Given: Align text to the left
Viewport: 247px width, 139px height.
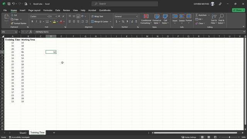Looking at the screenshot, I should (70, 22).
